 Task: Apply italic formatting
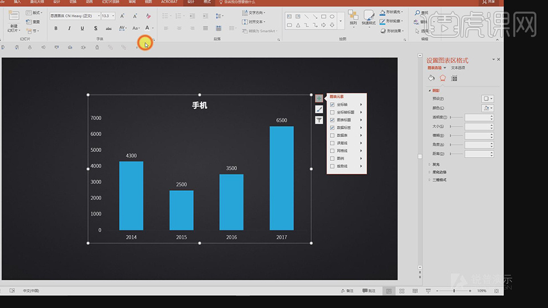[69, 28]
